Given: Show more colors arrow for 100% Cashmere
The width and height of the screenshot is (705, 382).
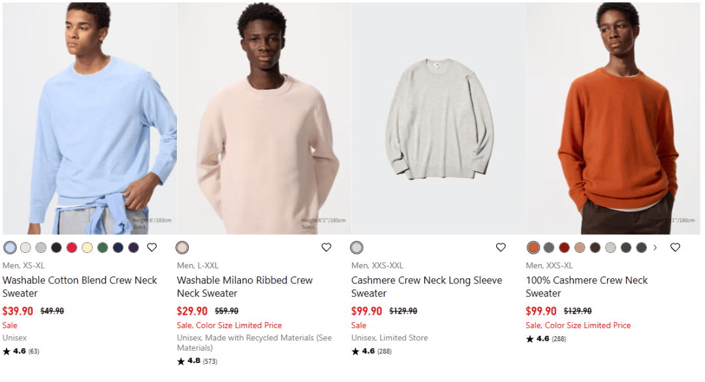Looking at the screenshot, I should point(655,247).
